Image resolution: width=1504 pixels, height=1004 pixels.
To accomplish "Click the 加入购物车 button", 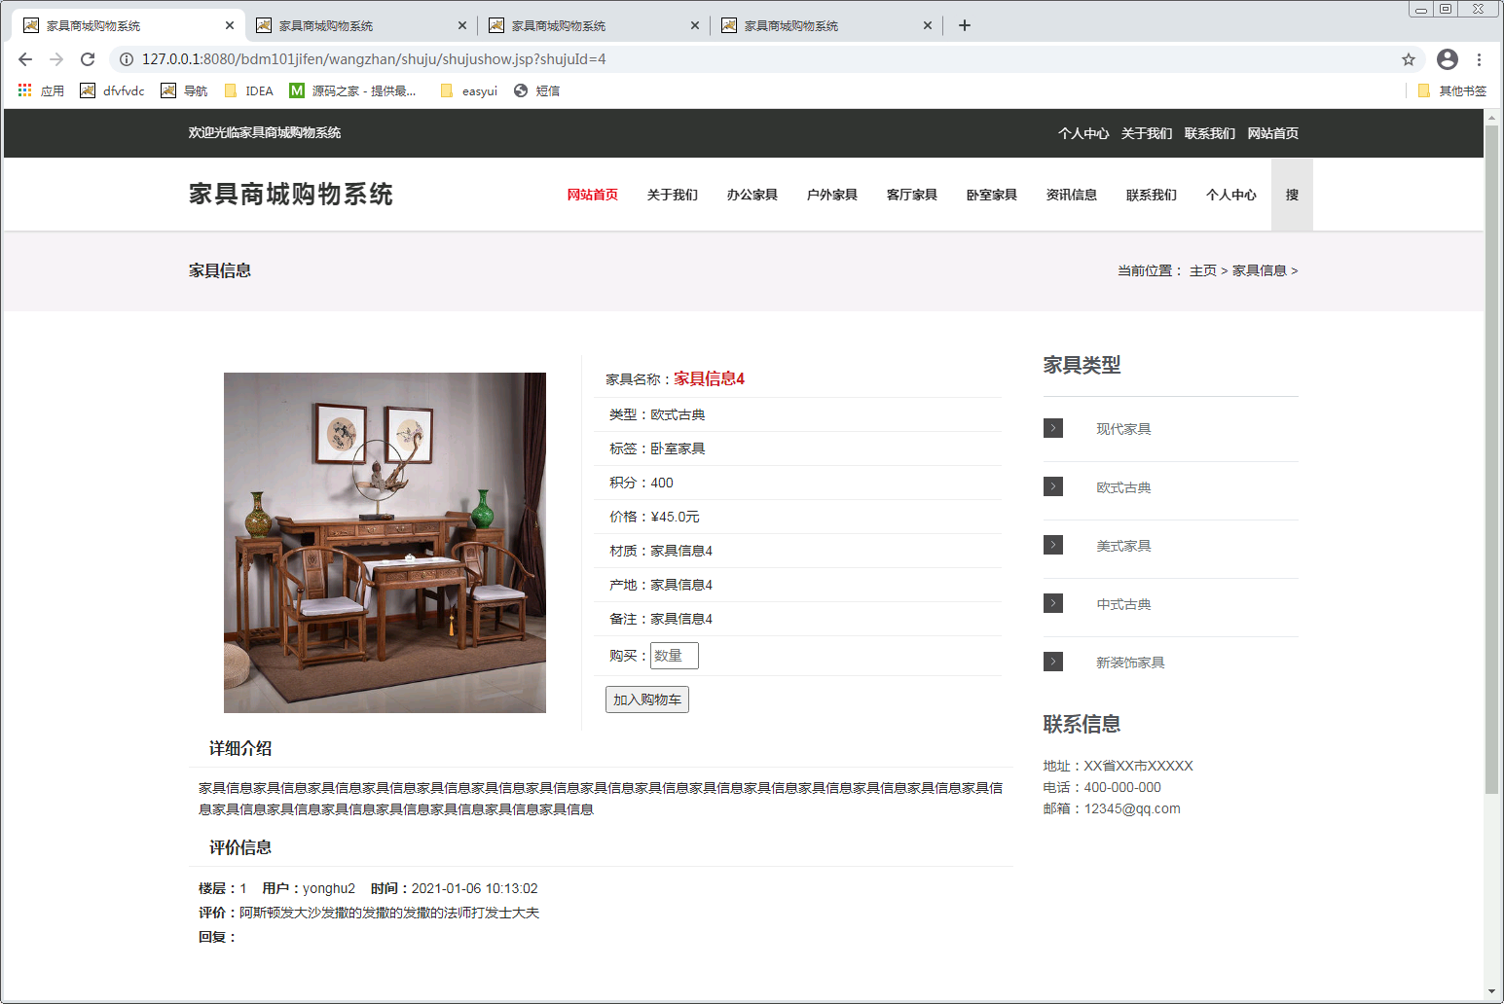I will click(x=647, y=699).
